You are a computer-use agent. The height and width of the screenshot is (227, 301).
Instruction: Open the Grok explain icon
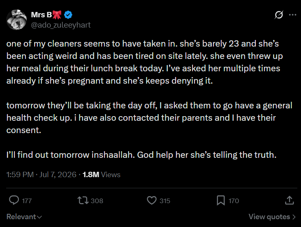coord(279,15)
